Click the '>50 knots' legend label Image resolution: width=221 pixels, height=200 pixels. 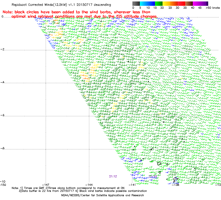point(213,8)
